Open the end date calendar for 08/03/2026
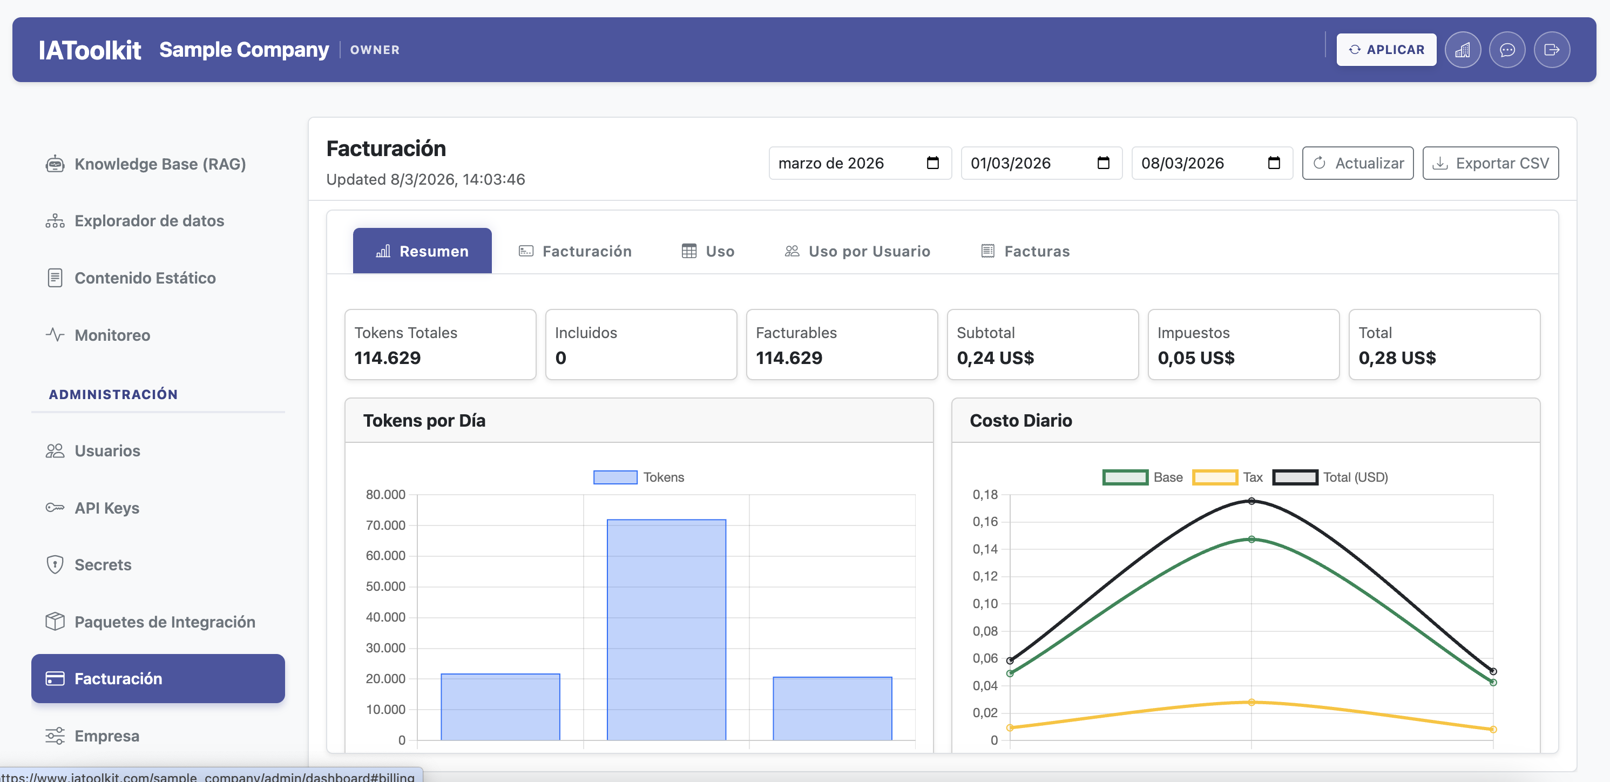 click(x=1275, y=163)
